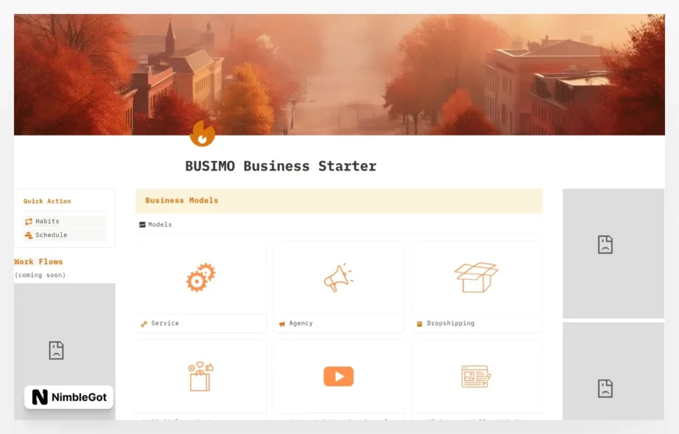Click the orange gears icon on Service card
Screen dimensions: 679x434
(200, 277)
